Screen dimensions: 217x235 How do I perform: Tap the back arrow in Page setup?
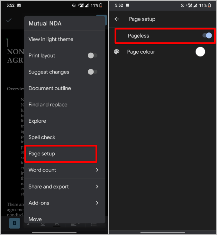click(x=117, y=19)
